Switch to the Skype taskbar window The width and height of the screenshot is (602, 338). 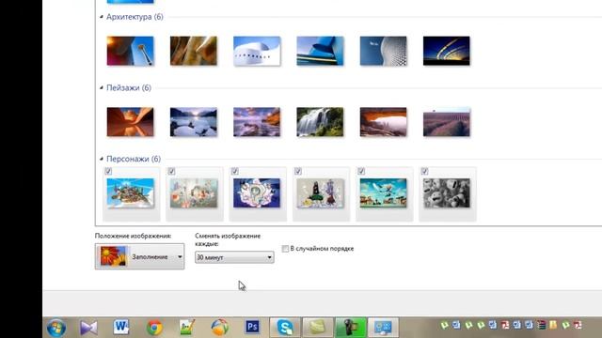[285, 328]
